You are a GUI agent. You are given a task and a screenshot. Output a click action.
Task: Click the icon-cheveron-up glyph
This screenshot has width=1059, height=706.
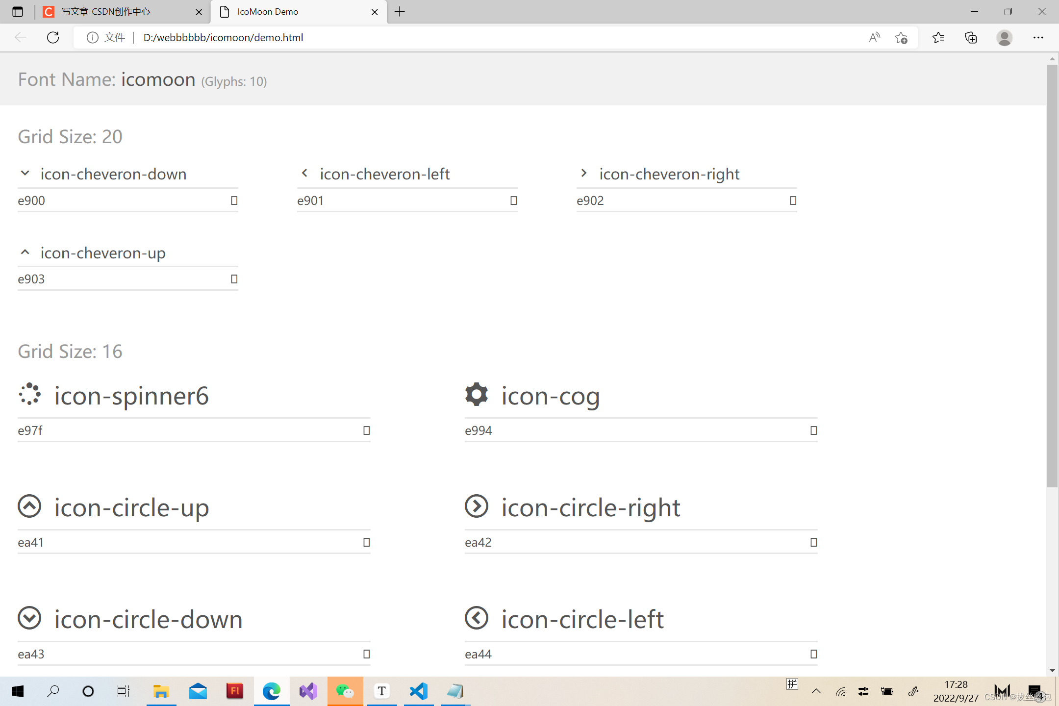pos(25,252)
